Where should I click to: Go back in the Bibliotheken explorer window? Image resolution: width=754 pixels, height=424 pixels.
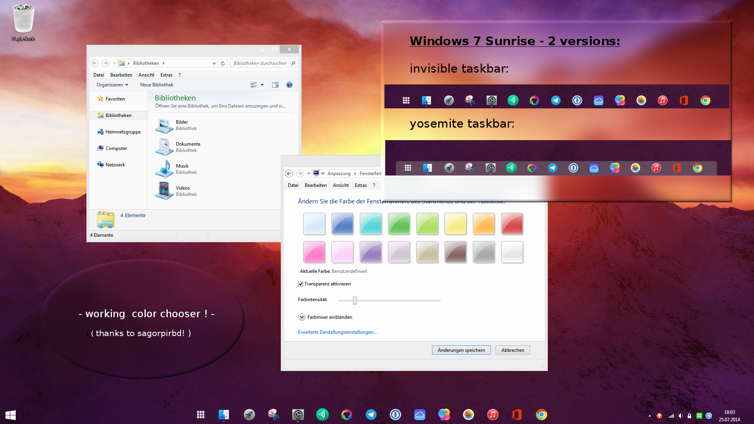95,63
